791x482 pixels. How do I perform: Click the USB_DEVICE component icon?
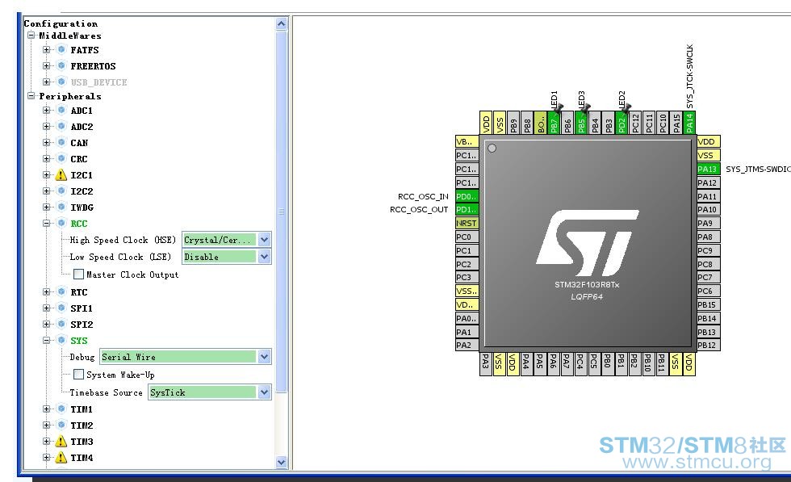[x=61, y=82]
